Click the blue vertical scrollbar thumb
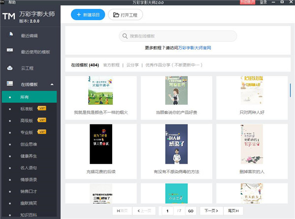The width and height of the screenshot is (295, 219). point(290,91)
